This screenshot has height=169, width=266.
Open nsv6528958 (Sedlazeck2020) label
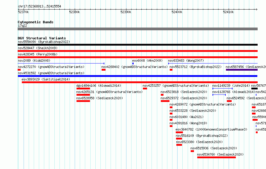pyautogui.click(x=100, y=98)
